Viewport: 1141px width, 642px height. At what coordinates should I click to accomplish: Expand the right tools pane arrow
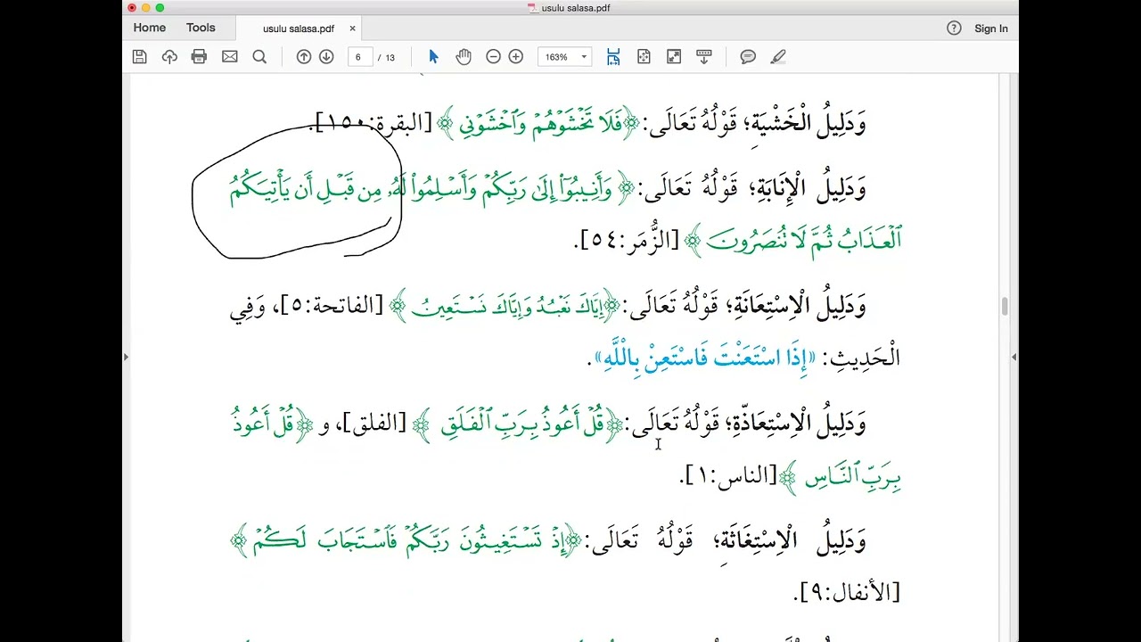tap(1014, 357)
